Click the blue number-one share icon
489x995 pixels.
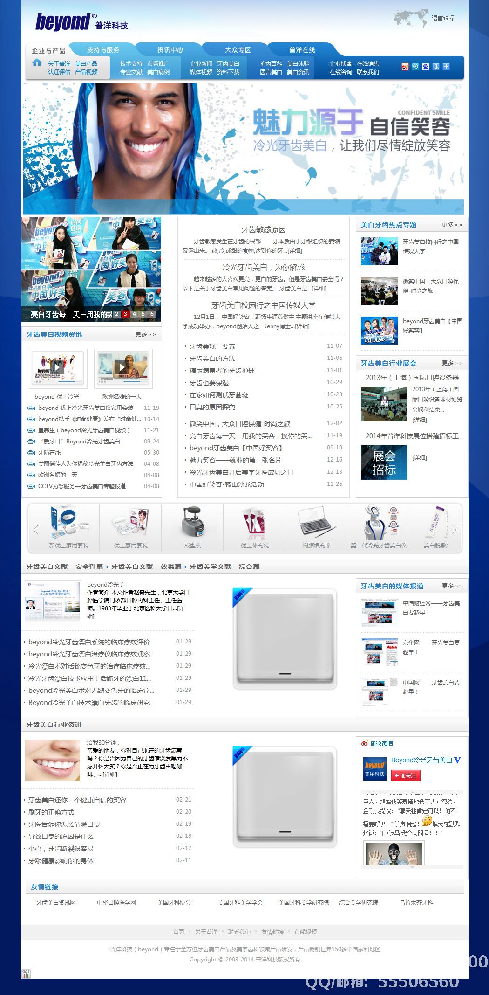435,67
